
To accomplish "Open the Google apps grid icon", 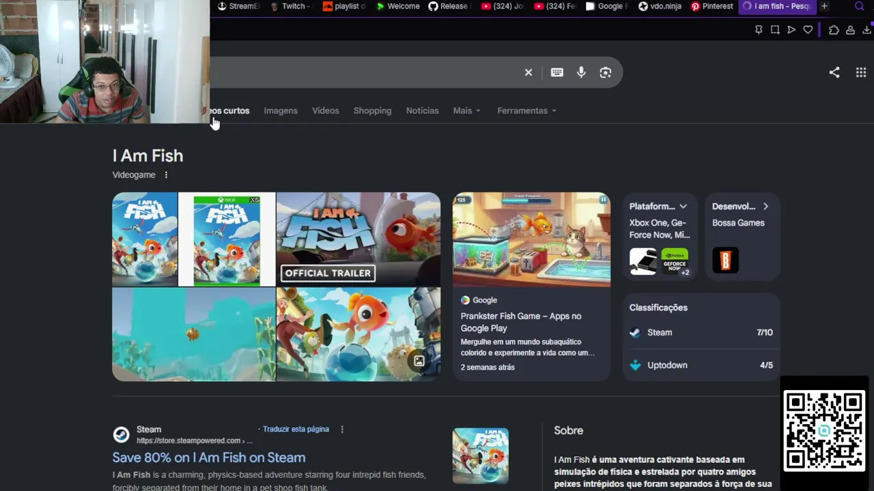I will [861, 72].
